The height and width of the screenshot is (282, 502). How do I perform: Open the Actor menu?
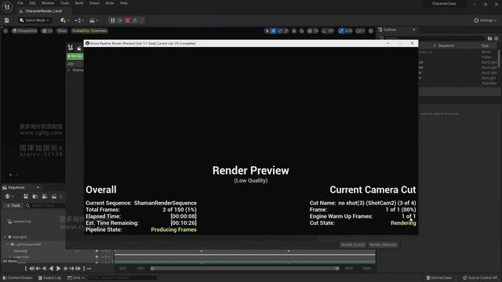coord(110,3)
